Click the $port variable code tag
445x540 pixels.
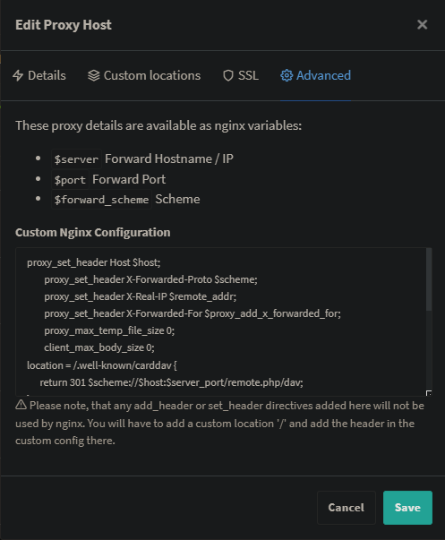coord(70,179)
